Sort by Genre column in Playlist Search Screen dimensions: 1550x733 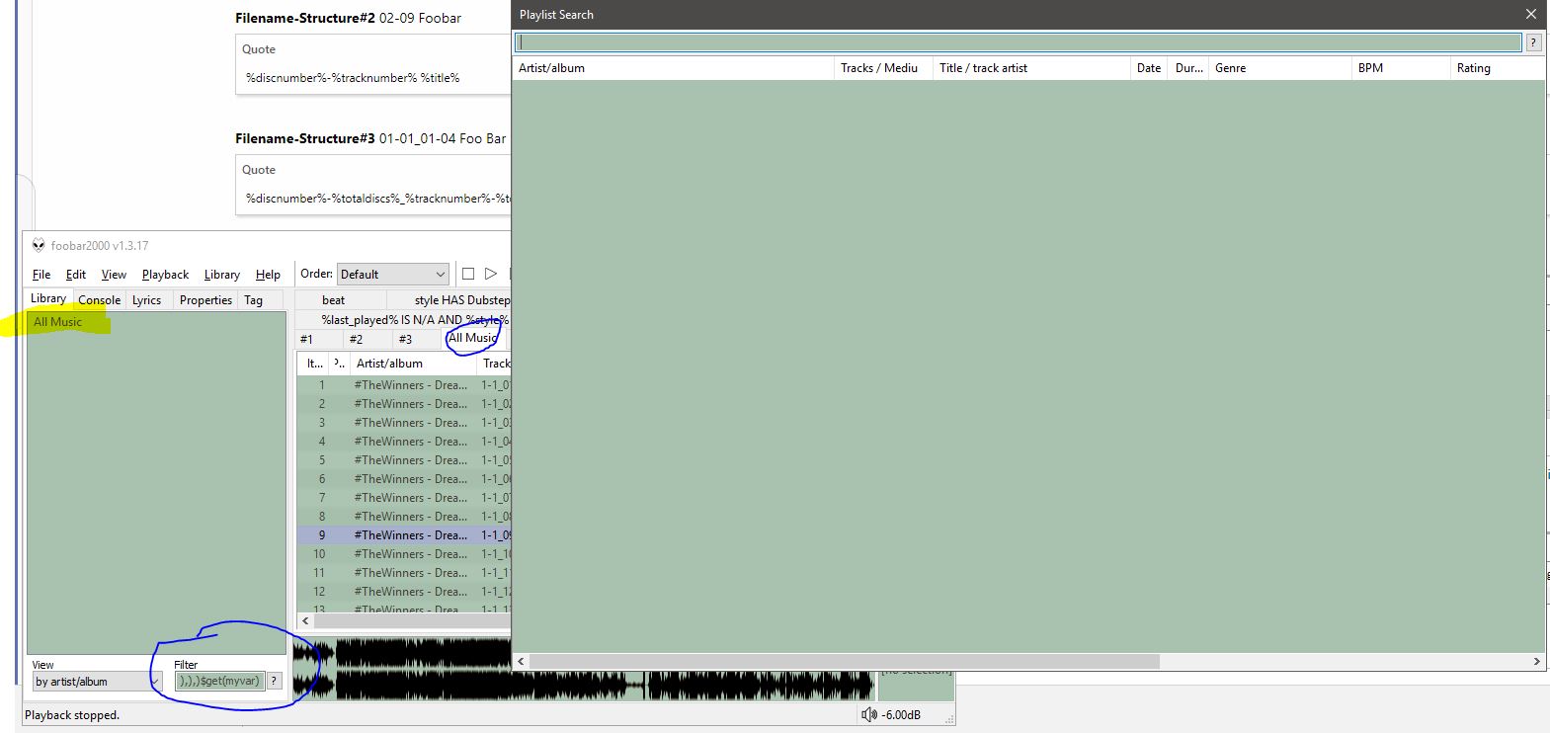[x=1281, y=68]
